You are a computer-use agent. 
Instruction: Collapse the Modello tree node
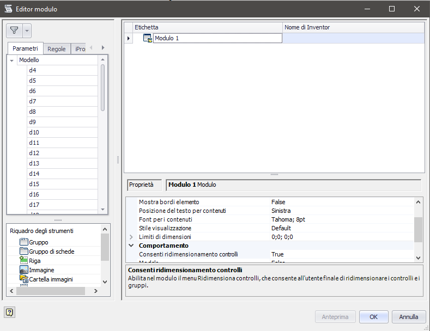[x=12, y=60]
